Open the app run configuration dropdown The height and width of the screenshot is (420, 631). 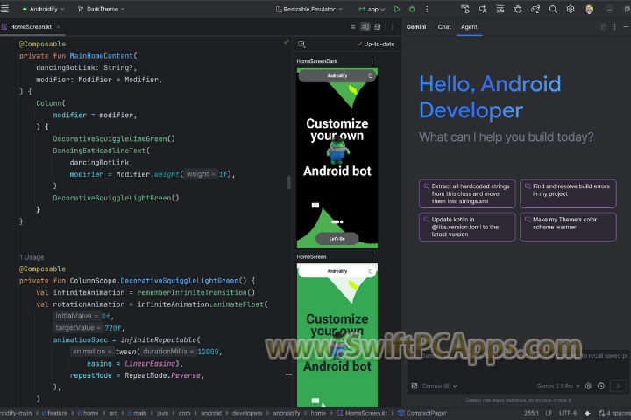point(372,9)
